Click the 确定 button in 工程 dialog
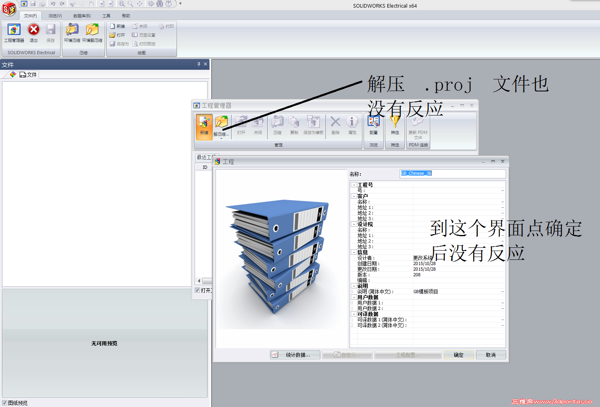The image size is (600, 407). coord(459,355)
